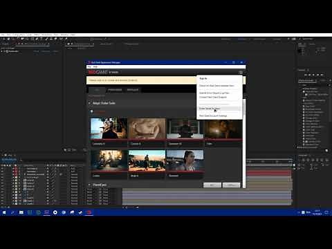Collapse the Magic Bullet Suite section
This screenshot has height=249, width=332.
tap(89, 103)
